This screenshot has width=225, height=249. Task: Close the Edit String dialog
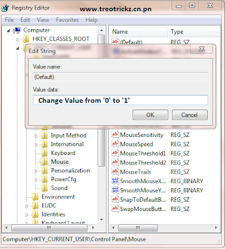click(x=201, y=49)
